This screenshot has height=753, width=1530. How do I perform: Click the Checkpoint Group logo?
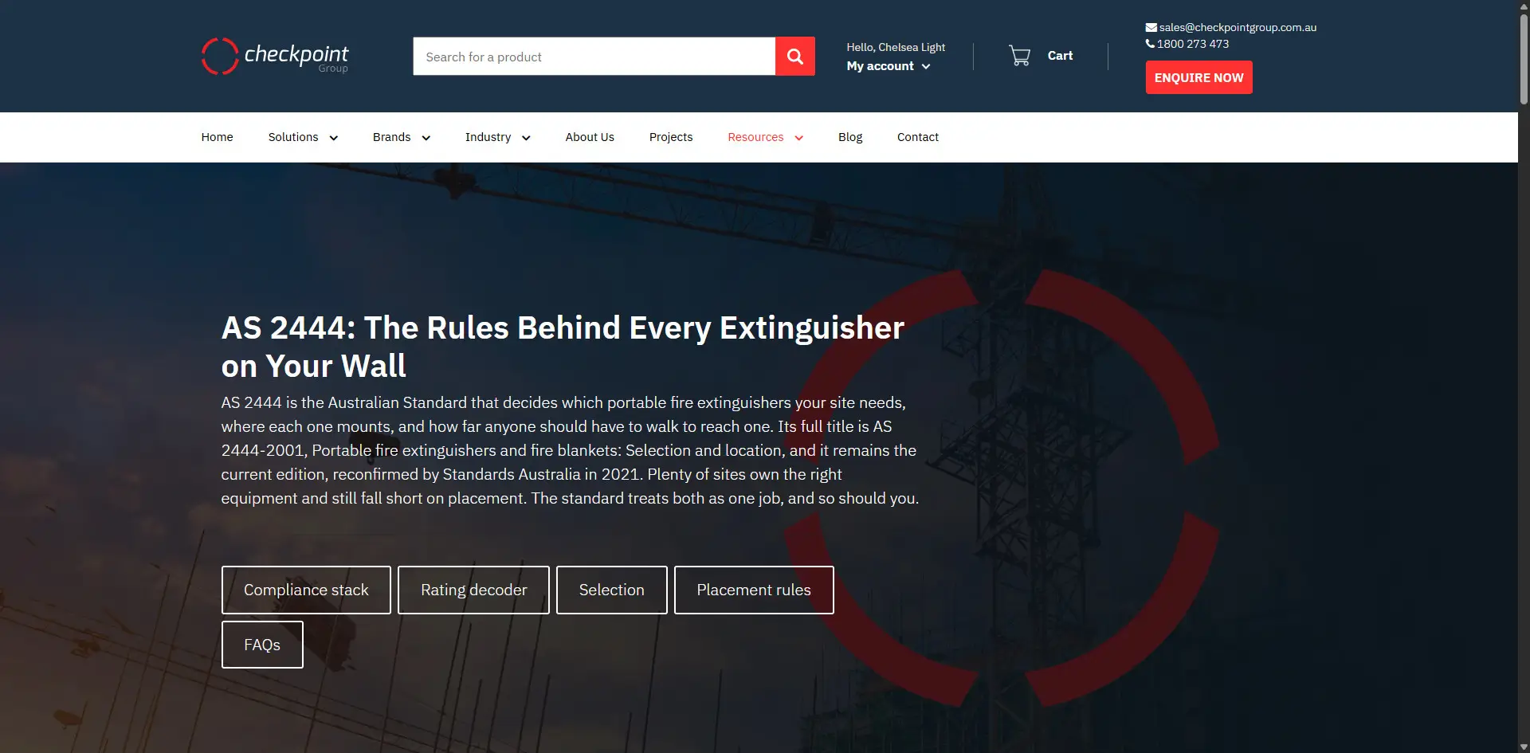[275, 56]
